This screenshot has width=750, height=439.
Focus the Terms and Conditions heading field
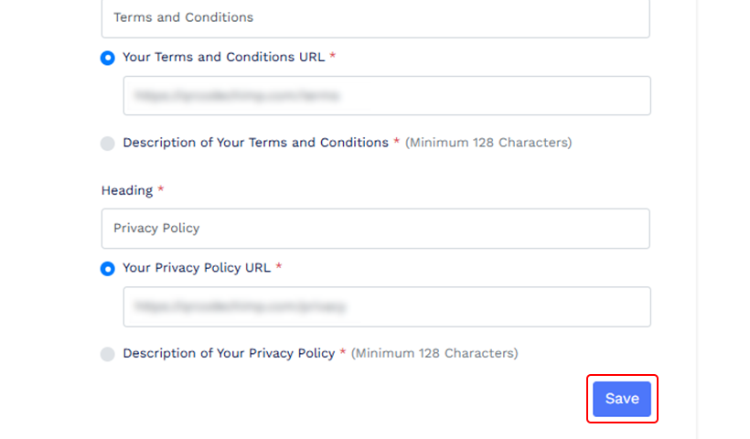pyautogui.click(x=376, y=18)
